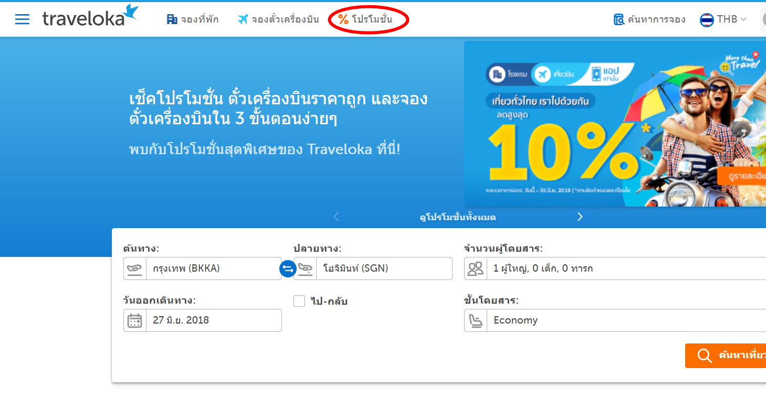Swap origin and destination
Image resolution: width=766 pixels, height=409 pixels.
288,269
